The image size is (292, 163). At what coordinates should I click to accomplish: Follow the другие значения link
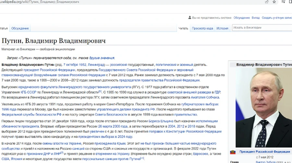point(102,58)
